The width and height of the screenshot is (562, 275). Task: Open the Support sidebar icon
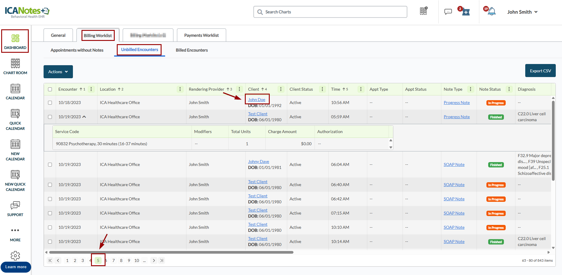[15, 209]
